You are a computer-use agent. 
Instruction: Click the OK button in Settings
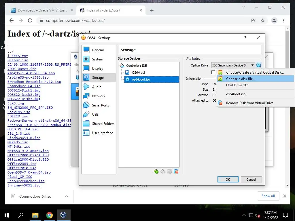228,180
